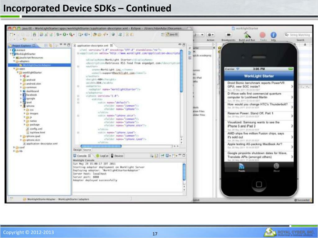
Task: Open the Java EE perspective button
Action: 172,35
